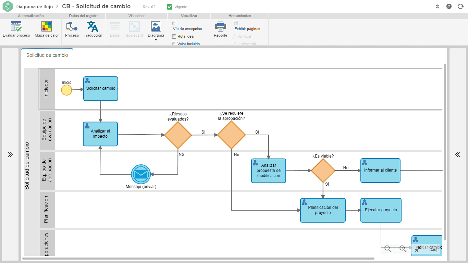Zoom in with the plus magnifier
This screenshot has width=468, height=263.
click(403, 249)
